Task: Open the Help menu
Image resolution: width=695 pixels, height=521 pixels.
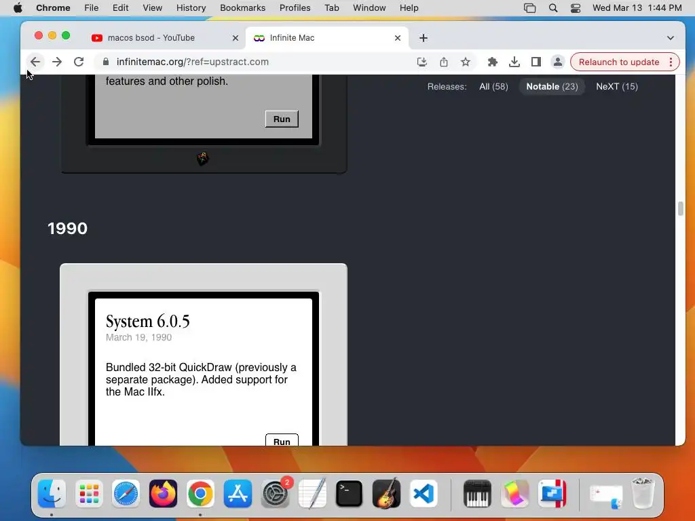Action: (x=409, y=8)
